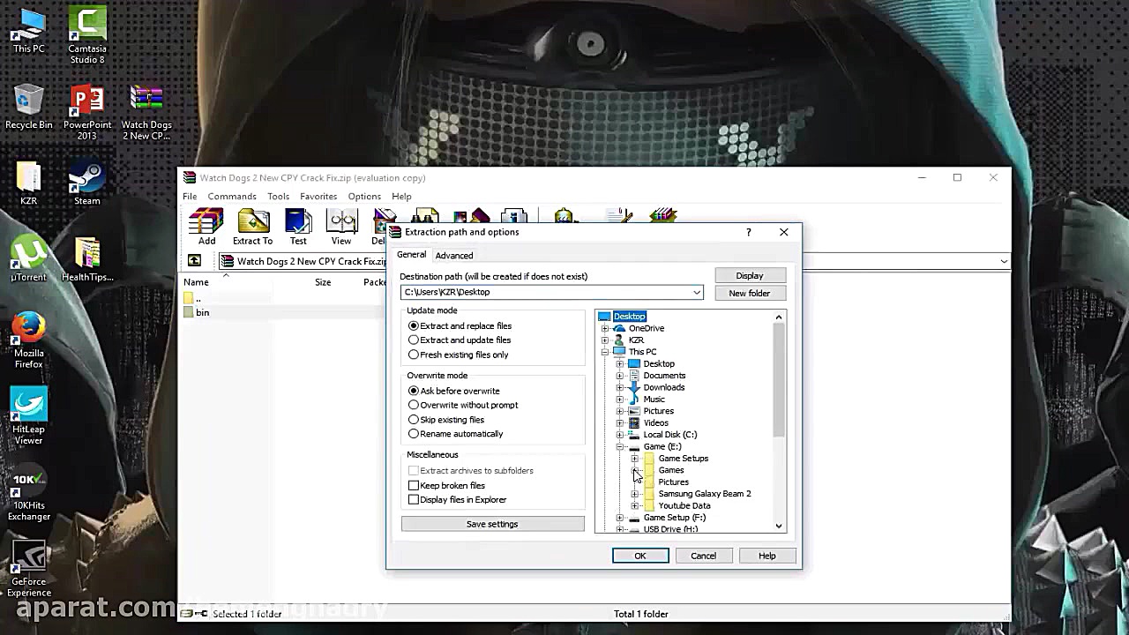The width and height of the screenshot is (1129, 635).
Task: Click the up-one-level arrow icon
Action: (x=194, y=261)
